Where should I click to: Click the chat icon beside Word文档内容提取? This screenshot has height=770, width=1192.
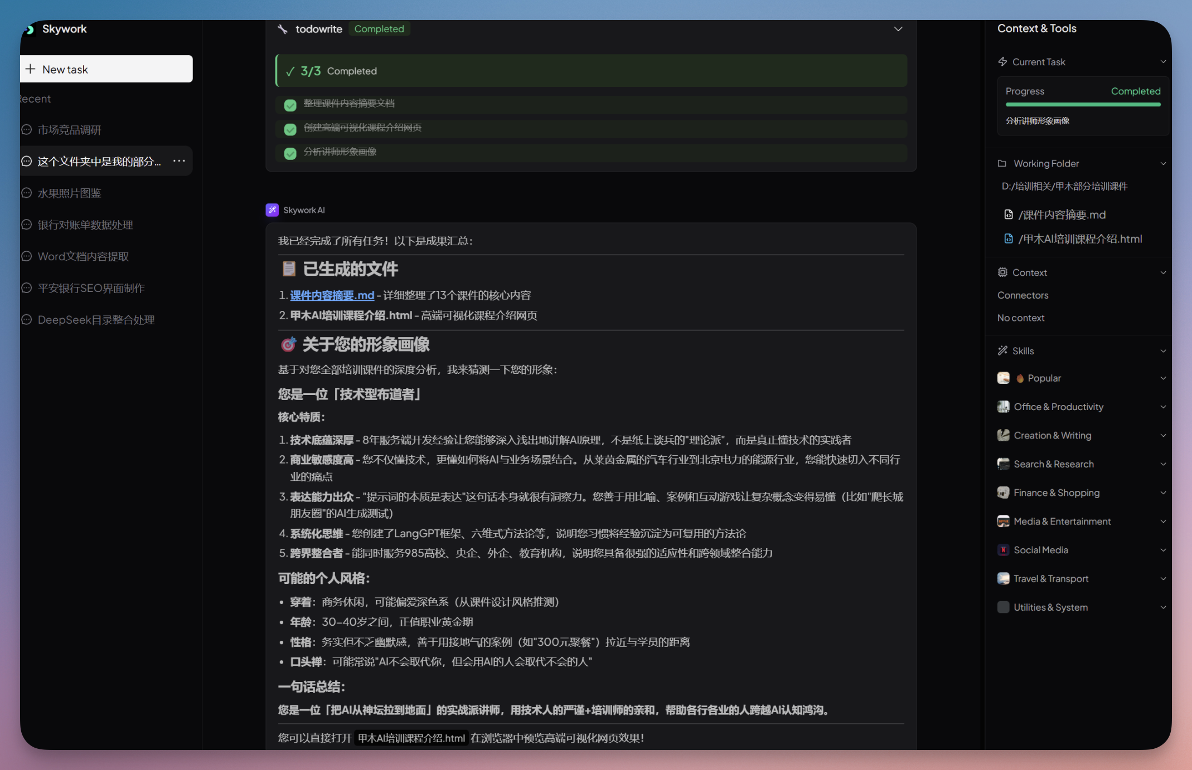(27, 256)
